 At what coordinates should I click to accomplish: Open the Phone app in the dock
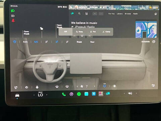coord(64,94)
